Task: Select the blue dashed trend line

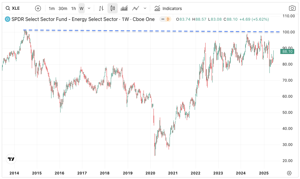Action: tap(151, 31)
